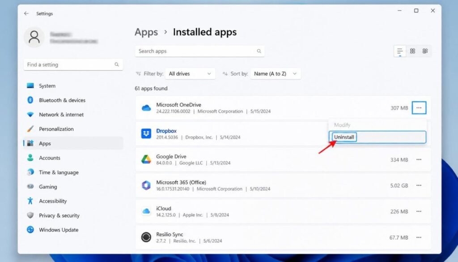The width and height of the screenshot is (458, 262).
Task: Open Network & internet in sidebar
Action: point(73,115)
